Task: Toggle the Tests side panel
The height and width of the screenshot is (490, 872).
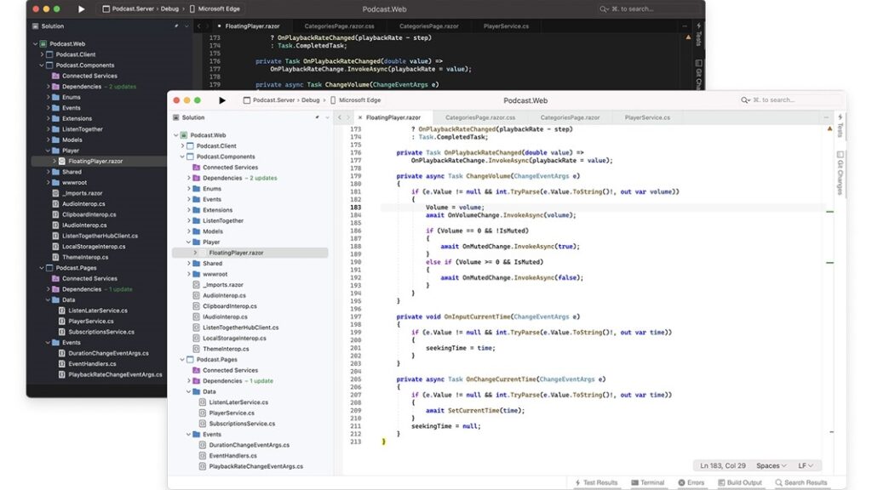Action: [x=840, y=126]
